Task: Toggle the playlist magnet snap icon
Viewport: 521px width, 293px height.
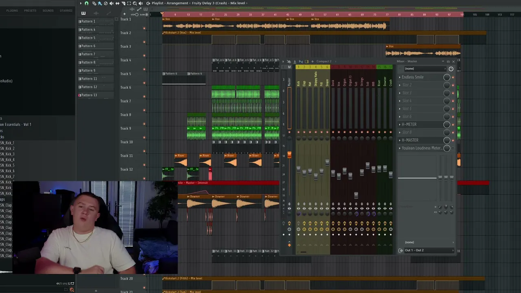Action: coord(86,3)
